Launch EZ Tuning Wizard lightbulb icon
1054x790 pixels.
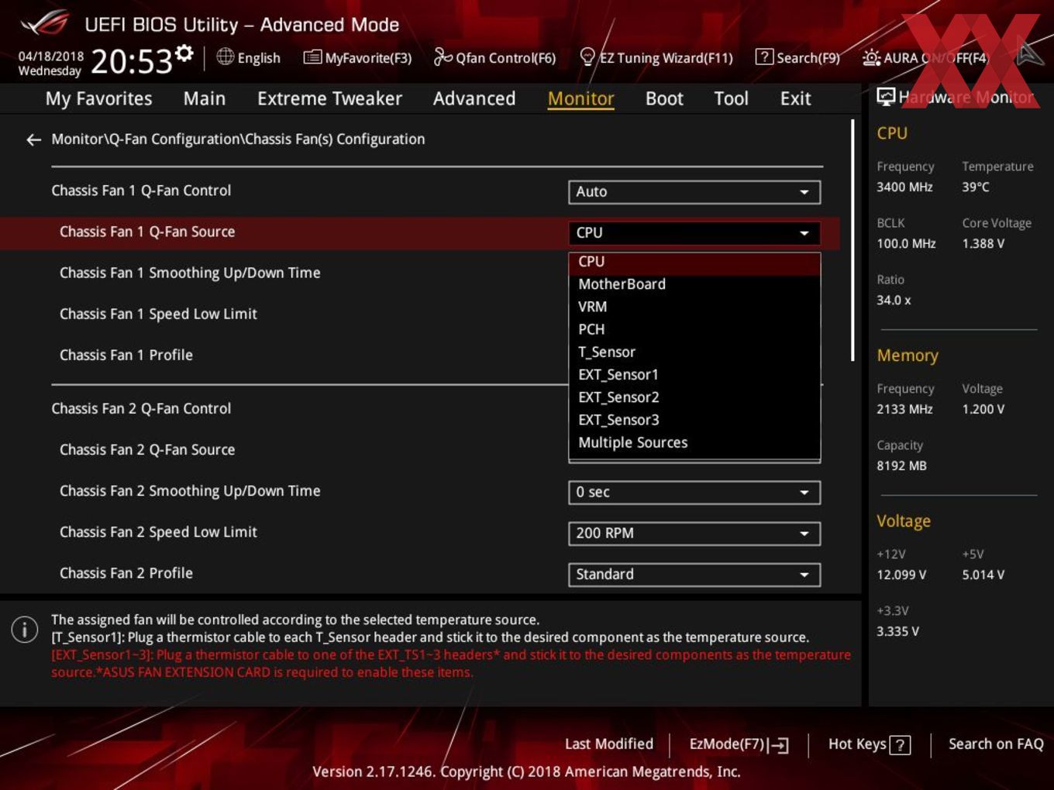pos(587,57)
